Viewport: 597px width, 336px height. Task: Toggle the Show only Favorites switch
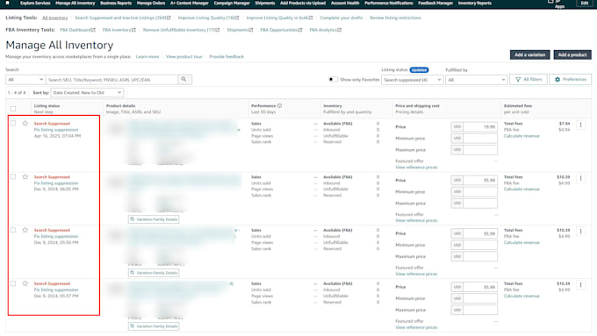click(x=333, y=80)
